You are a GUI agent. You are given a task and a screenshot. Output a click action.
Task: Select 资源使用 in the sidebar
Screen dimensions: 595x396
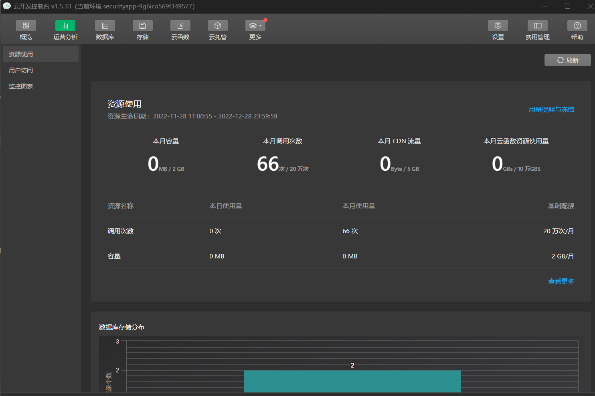point(40,54)
